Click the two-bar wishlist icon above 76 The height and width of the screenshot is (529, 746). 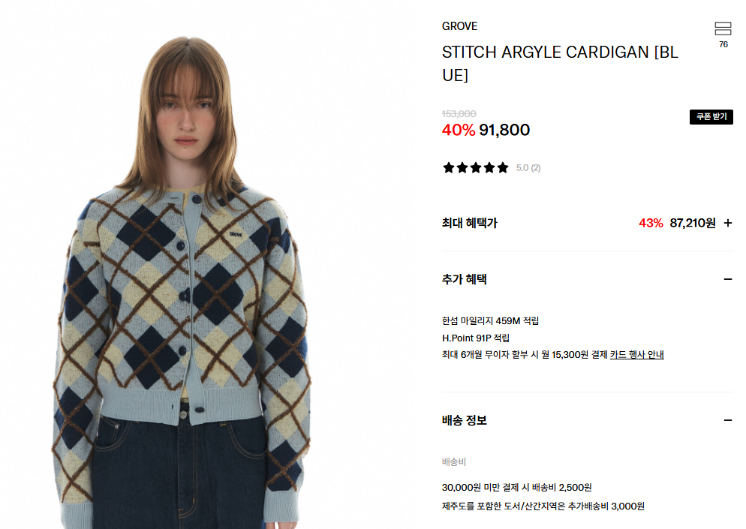(x=723, y=29)
